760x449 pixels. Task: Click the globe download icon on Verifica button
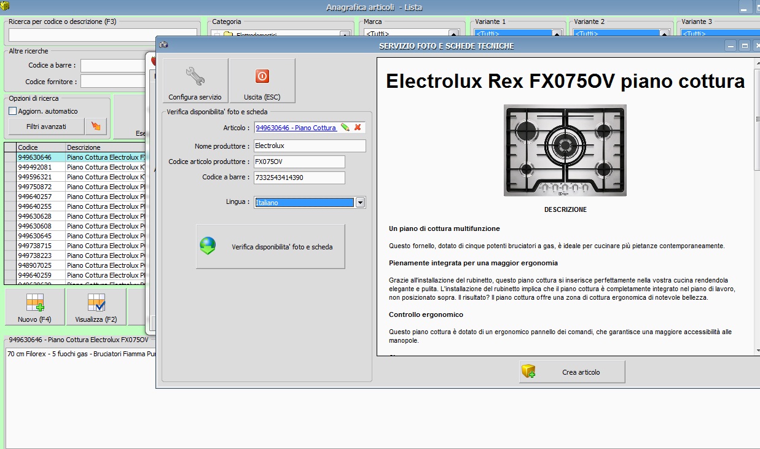(x=208, y=246)
